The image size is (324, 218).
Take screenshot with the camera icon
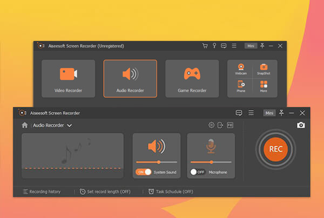click(x=301, y=125)
